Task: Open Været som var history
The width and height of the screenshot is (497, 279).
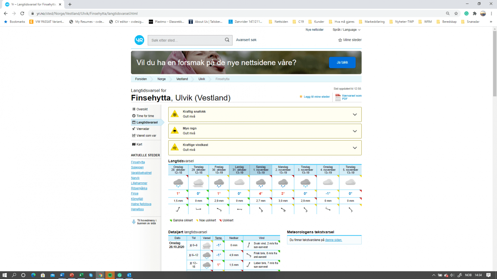Action: [x=146, y=136]
